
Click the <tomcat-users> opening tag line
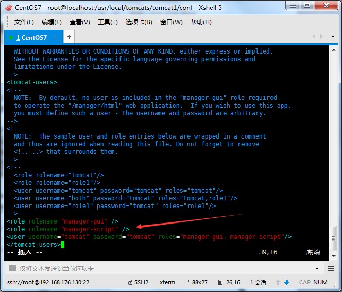[x=32, y=82]
